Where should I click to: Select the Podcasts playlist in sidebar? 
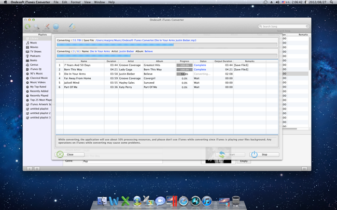click(x=35, y=56)
